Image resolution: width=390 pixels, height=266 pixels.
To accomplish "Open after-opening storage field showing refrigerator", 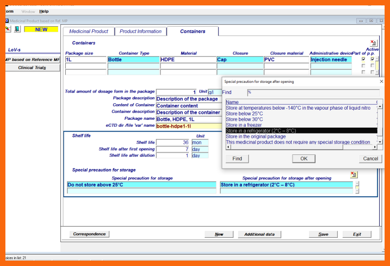I will tap(286, 185).
